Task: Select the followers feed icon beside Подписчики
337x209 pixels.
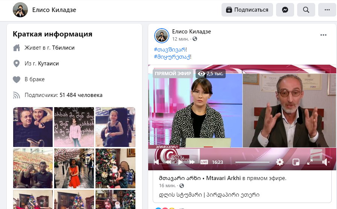Action: tap(17, 95)
